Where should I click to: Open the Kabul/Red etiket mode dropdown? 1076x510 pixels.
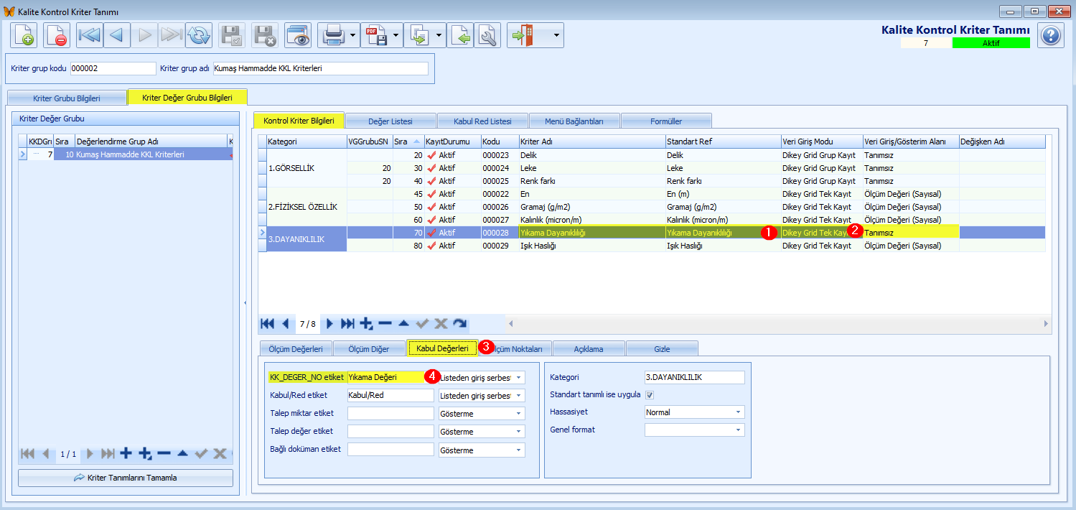(519, 396)
